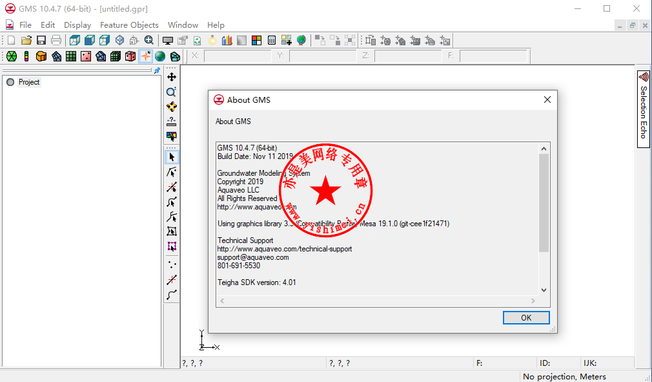652x382 pixels.
Task: Select the Measure ruler tool
Action: pyautogui.click(x=171, y=122)
